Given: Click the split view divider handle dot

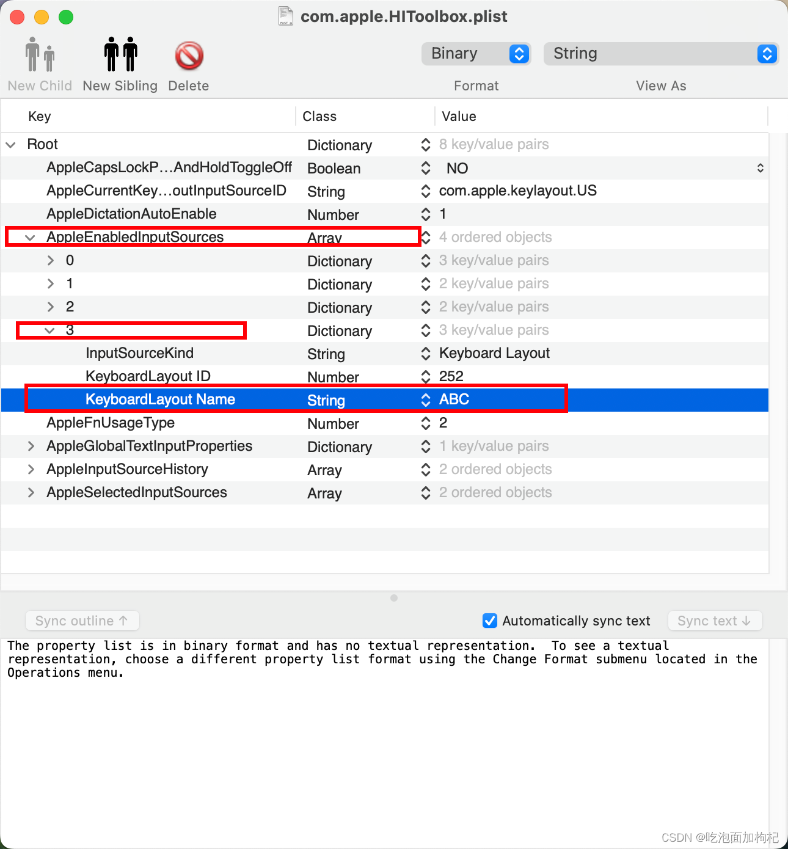Looking at the screenshot, I should click(x=394, y=598).
